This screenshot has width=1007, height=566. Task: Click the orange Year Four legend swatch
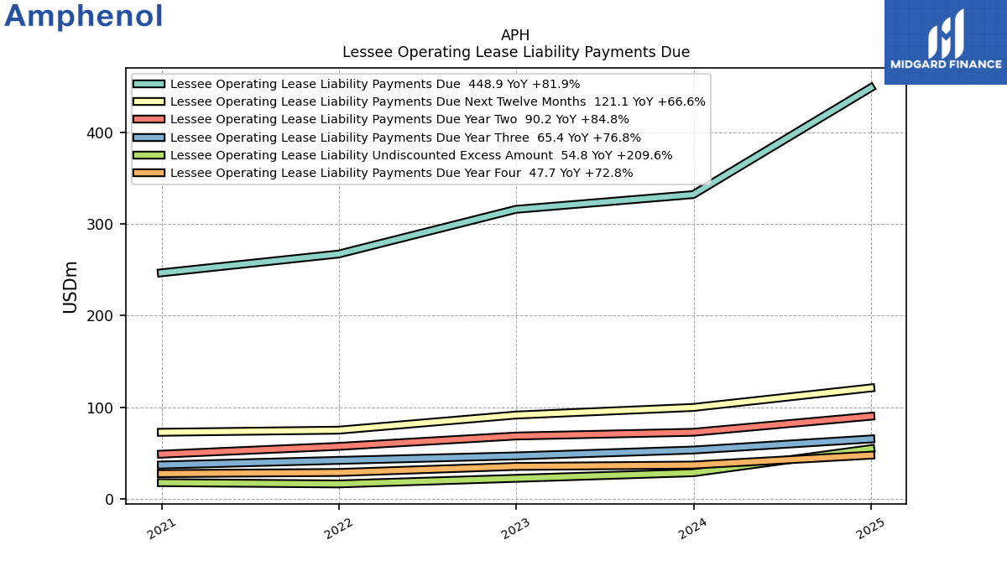click(149, 173)
